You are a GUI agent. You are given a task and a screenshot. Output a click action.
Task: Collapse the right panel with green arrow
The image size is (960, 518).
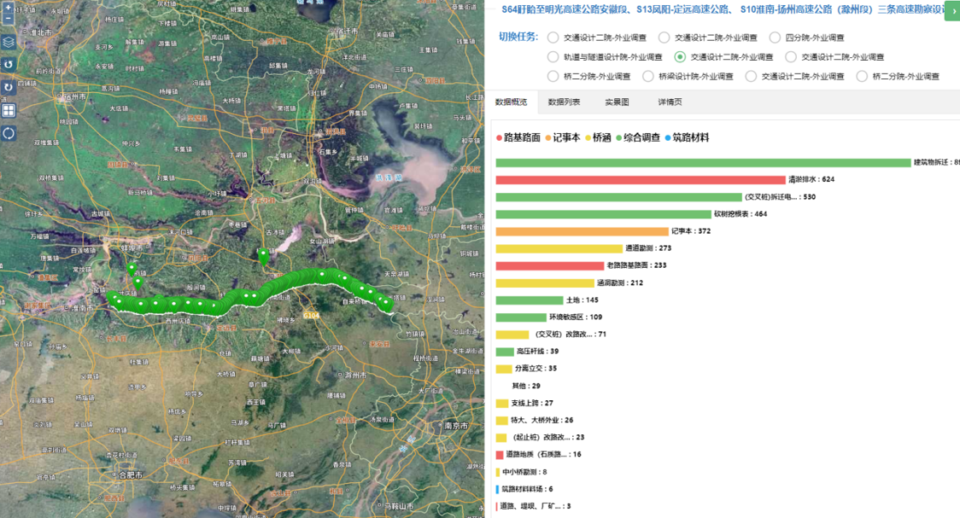pos(951,12)
